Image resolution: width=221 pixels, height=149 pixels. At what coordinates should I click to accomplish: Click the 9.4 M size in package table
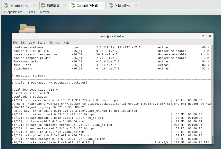205,54
